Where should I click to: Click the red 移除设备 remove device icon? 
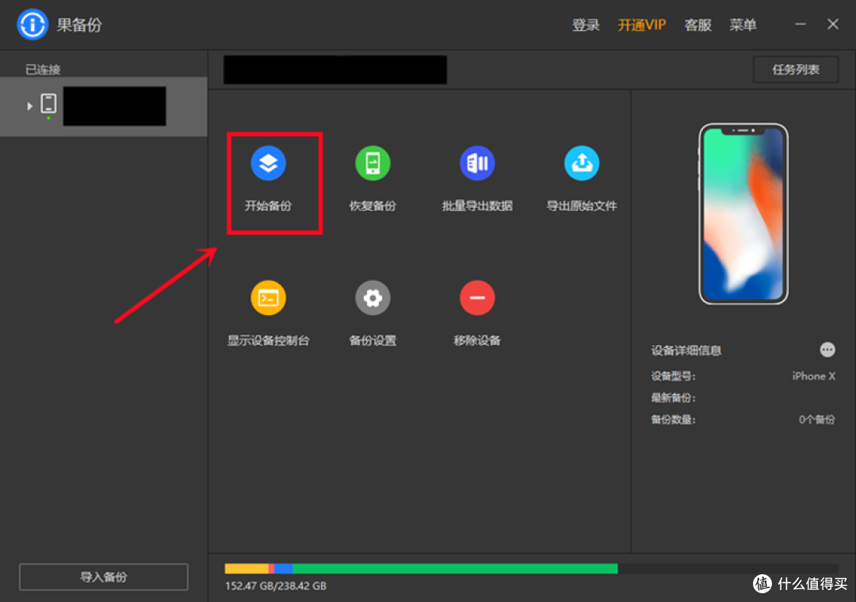(x=477, y=297)
